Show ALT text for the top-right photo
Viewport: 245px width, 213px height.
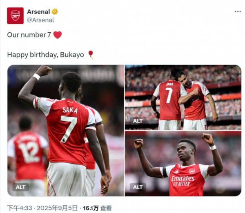tap(138, 121)
